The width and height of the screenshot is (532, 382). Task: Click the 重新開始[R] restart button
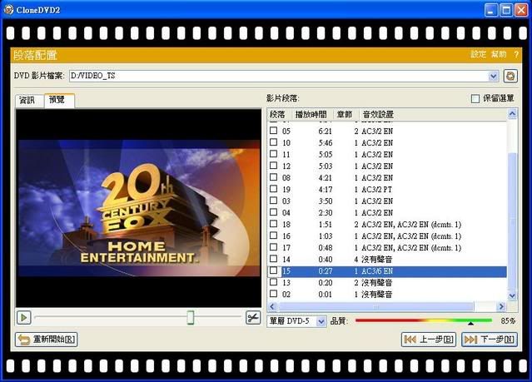pyautogui.click(x=47, y=340)
